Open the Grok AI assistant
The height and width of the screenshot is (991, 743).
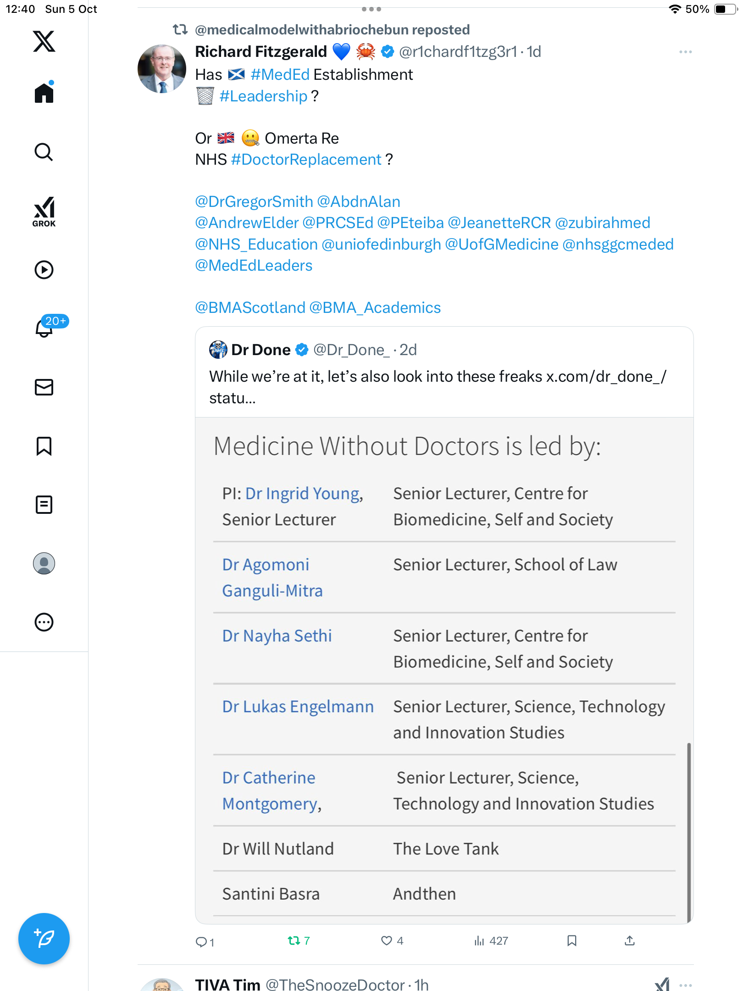pos(44,212)
